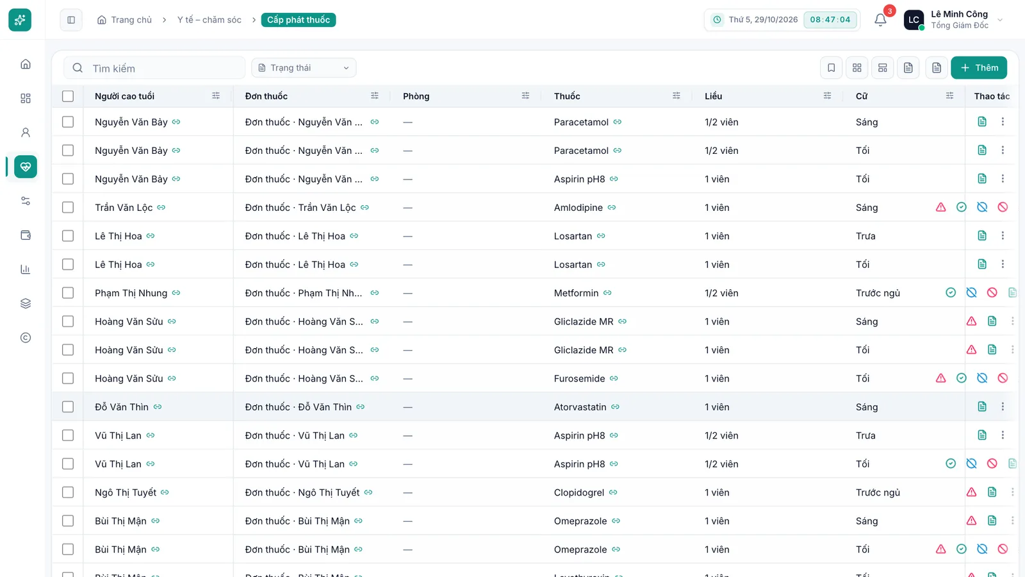Click the 08:47:04 clock display

pos(830,20)
